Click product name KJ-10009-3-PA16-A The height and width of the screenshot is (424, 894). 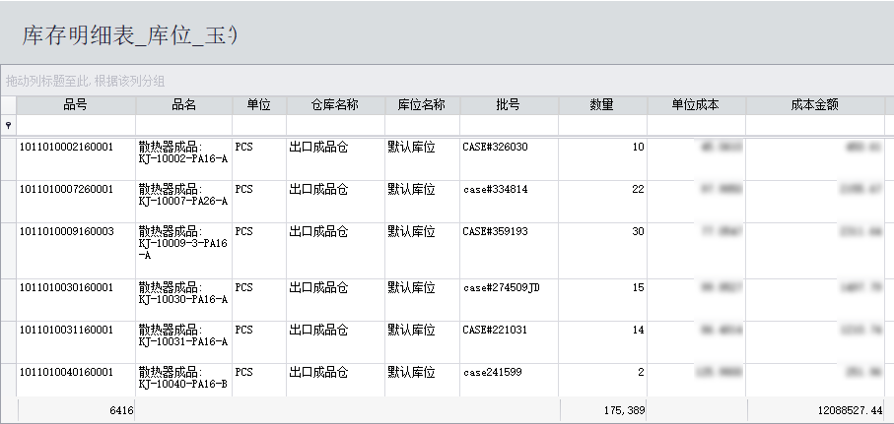pyautogui.click(x=183, y=249)
